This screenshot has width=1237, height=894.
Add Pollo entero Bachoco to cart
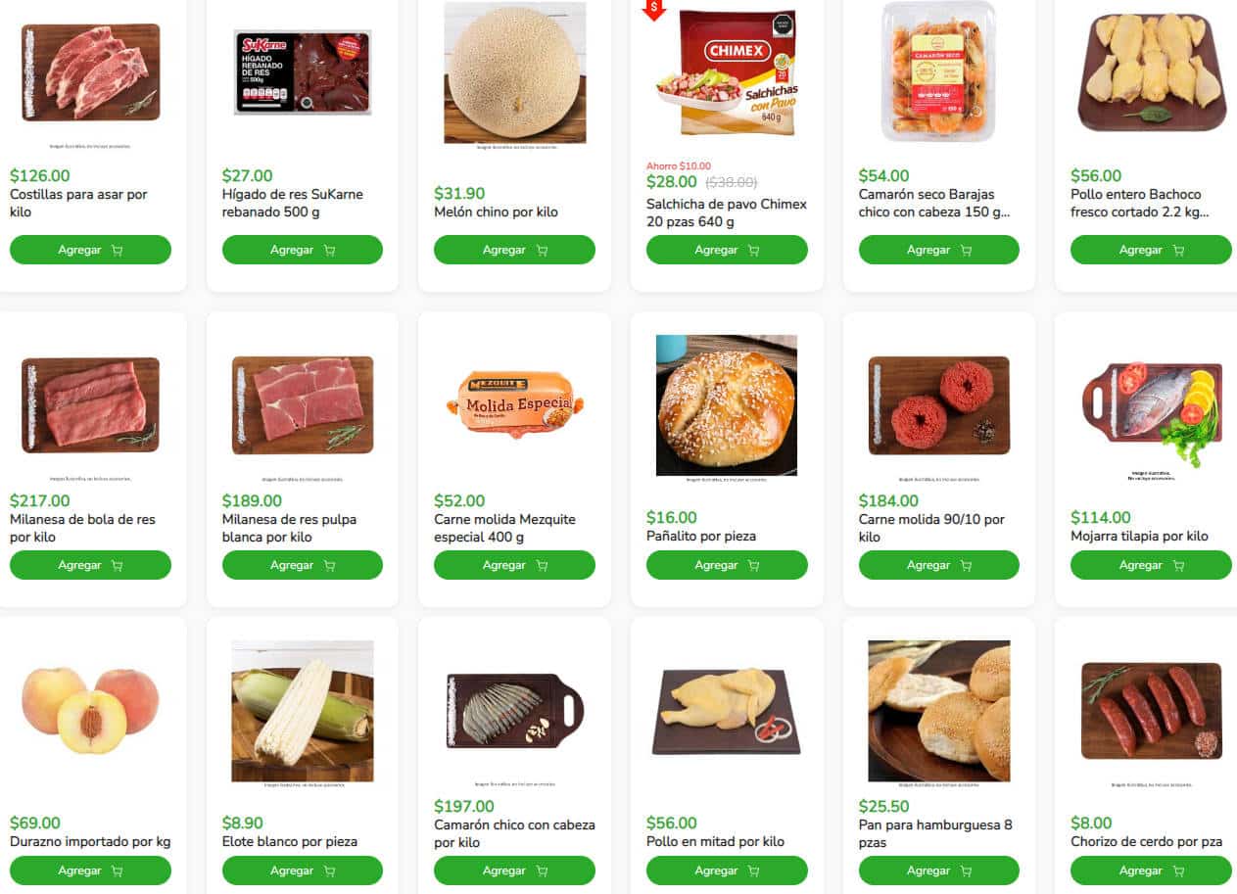1151,250
